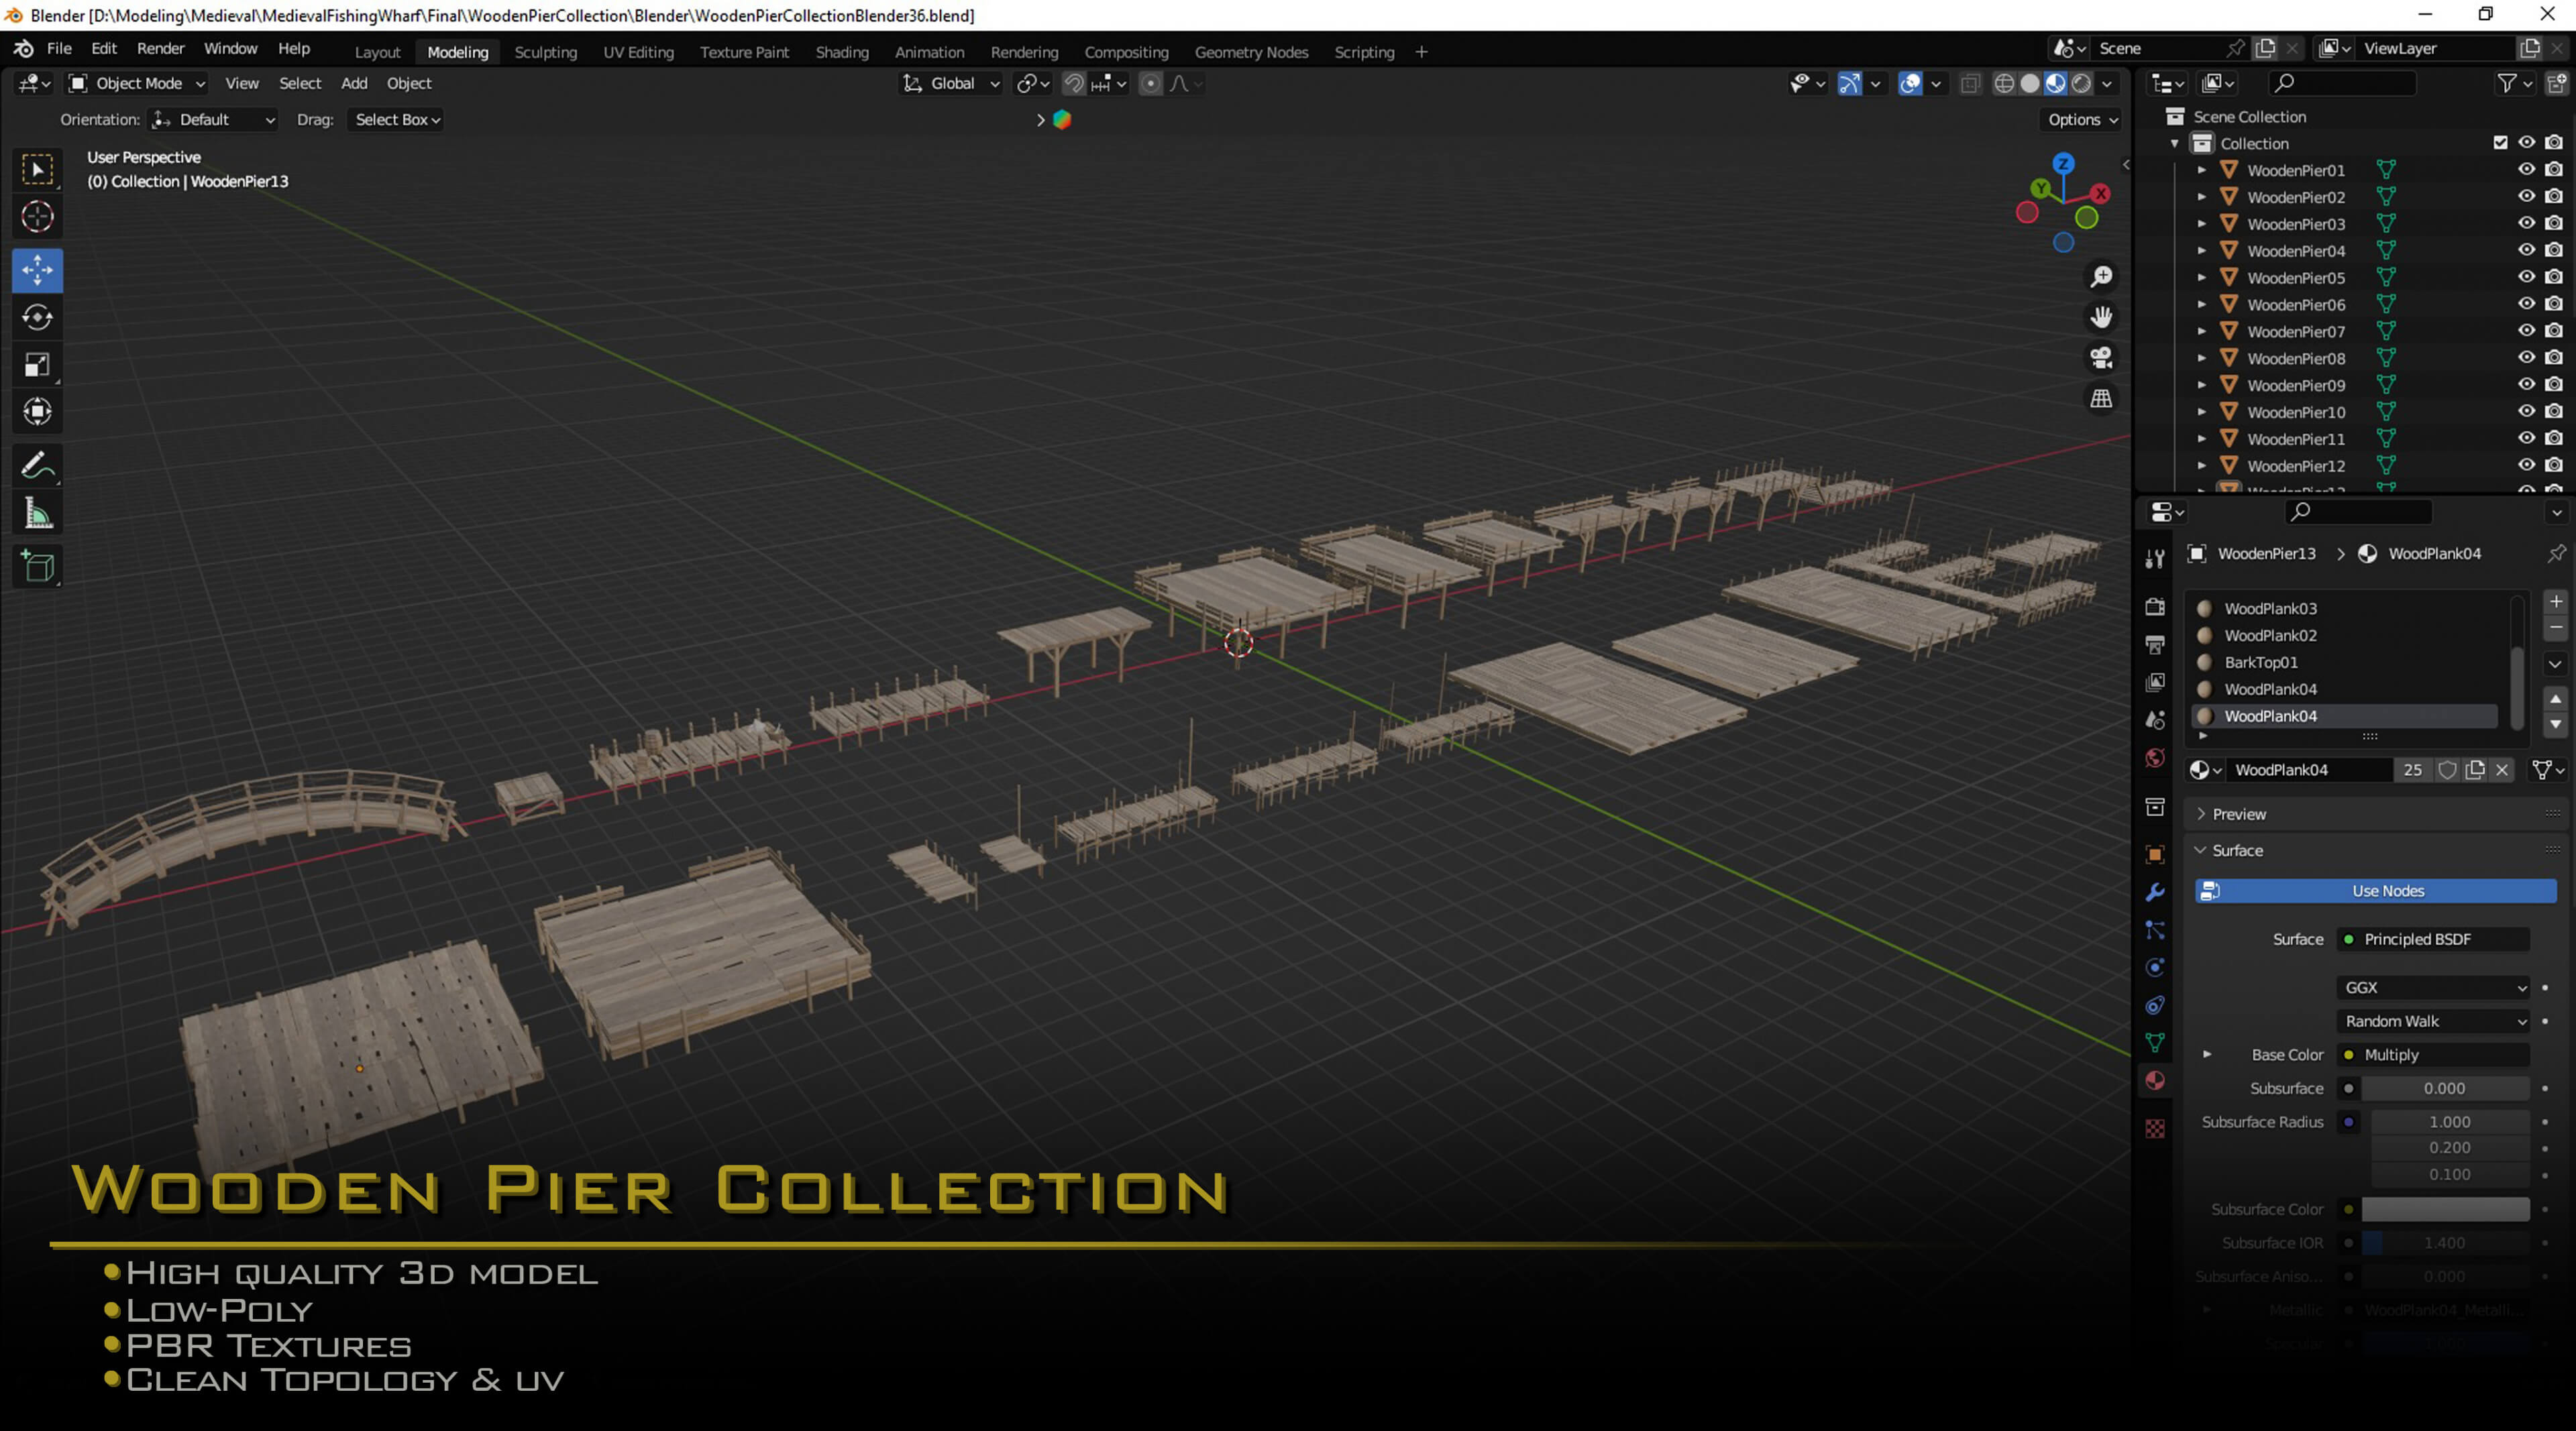Switch to Sculpting workspace tab
Viewport: 2576px width, 1431px height.
tap(545, 52)
